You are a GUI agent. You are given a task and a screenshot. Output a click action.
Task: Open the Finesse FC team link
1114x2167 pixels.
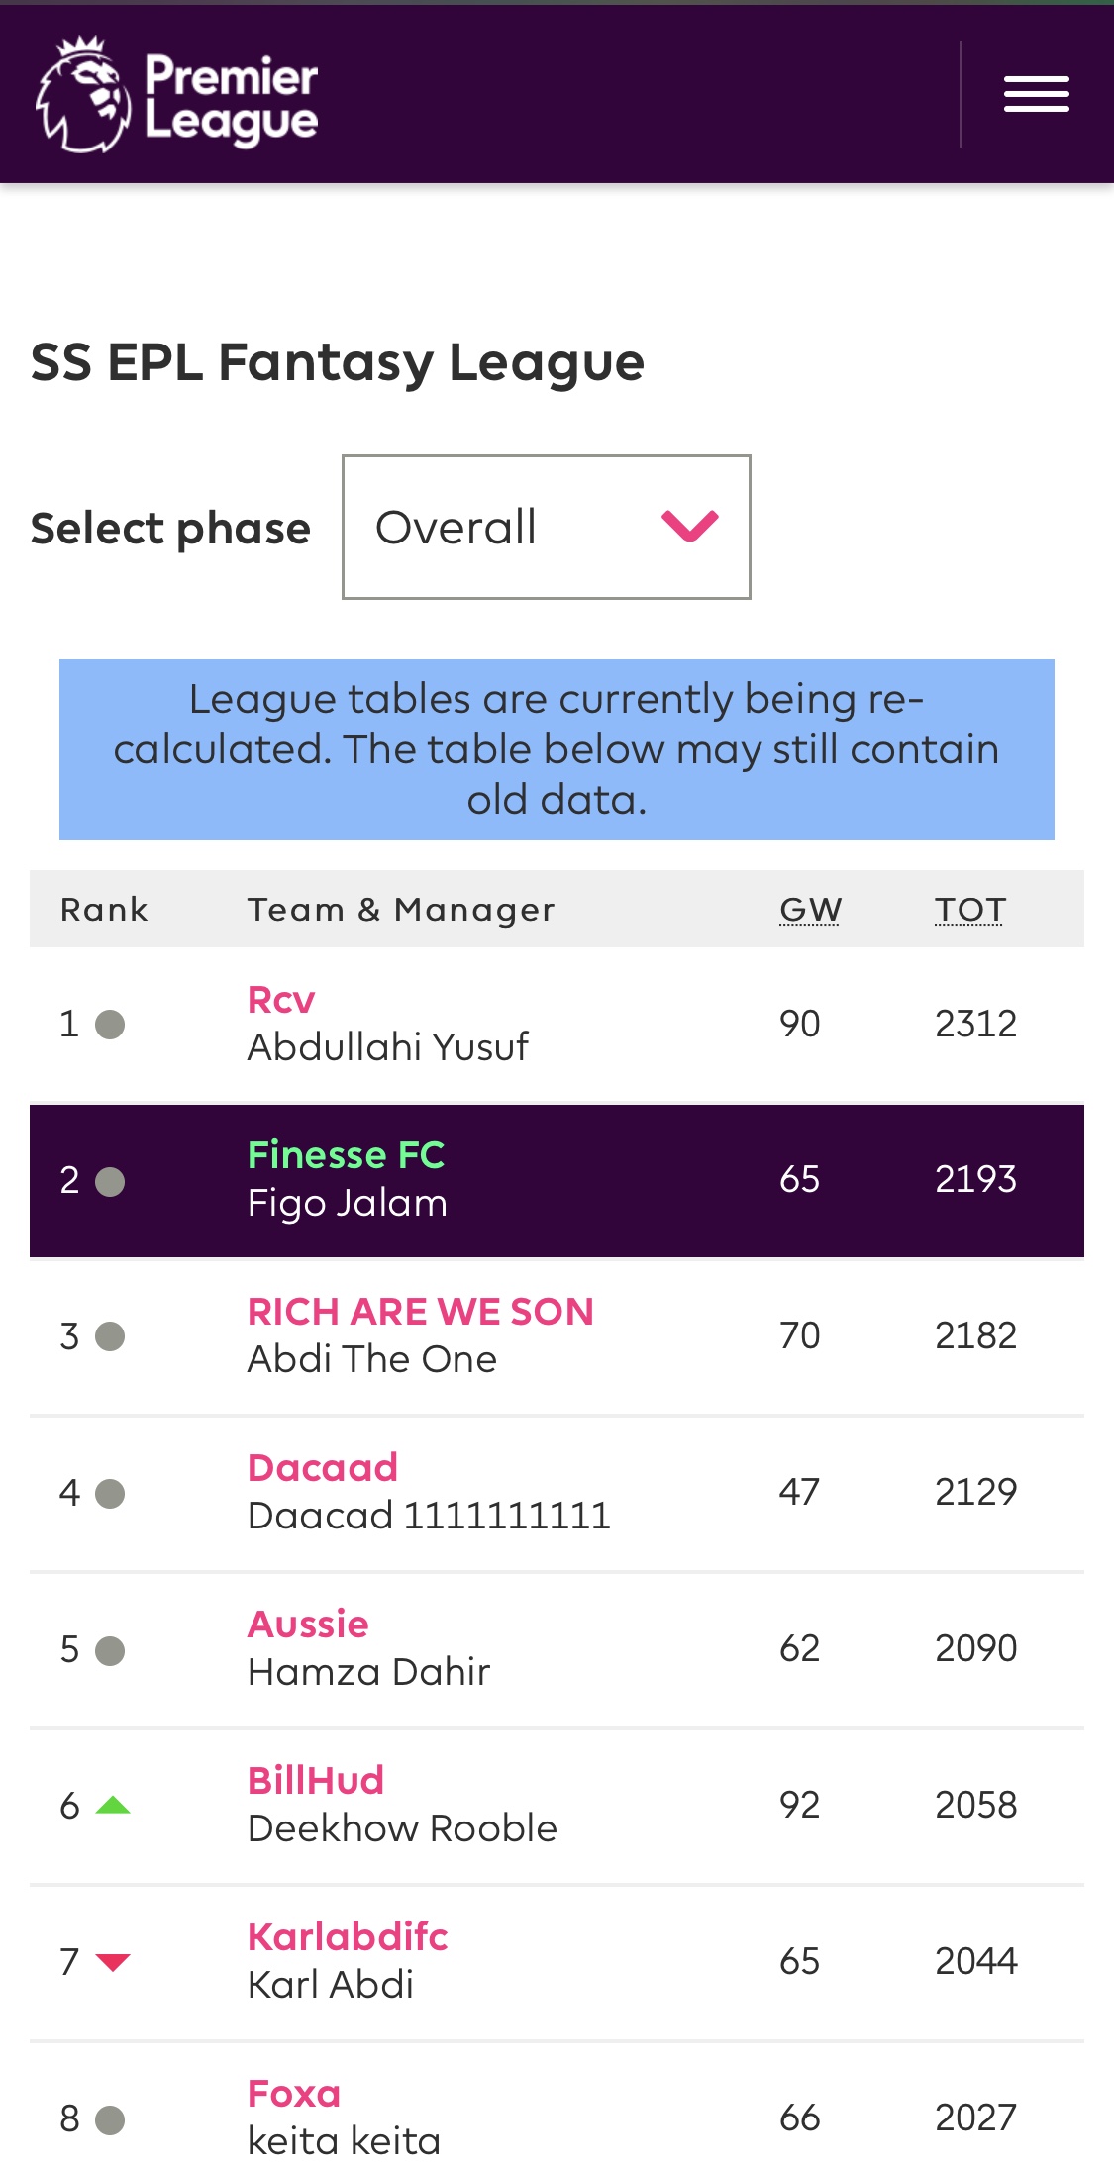[x=346, y=1155]
